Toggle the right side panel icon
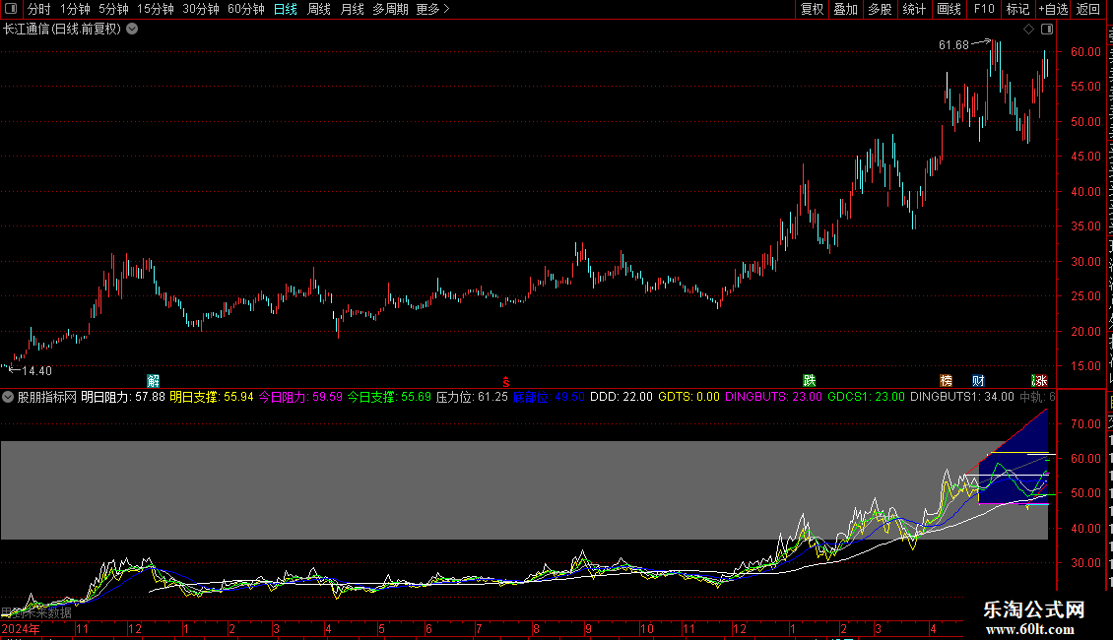 pos(1047,30)
